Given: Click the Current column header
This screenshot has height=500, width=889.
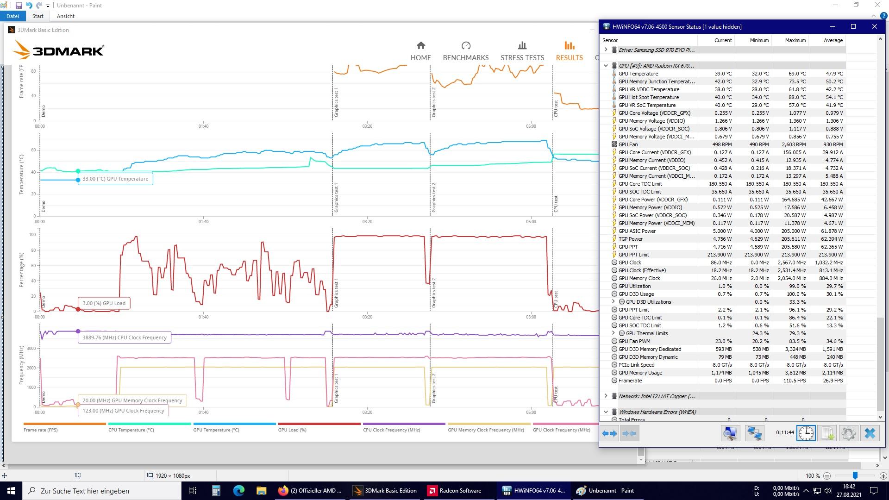Looking at the screenshot, I should point(723,40).
